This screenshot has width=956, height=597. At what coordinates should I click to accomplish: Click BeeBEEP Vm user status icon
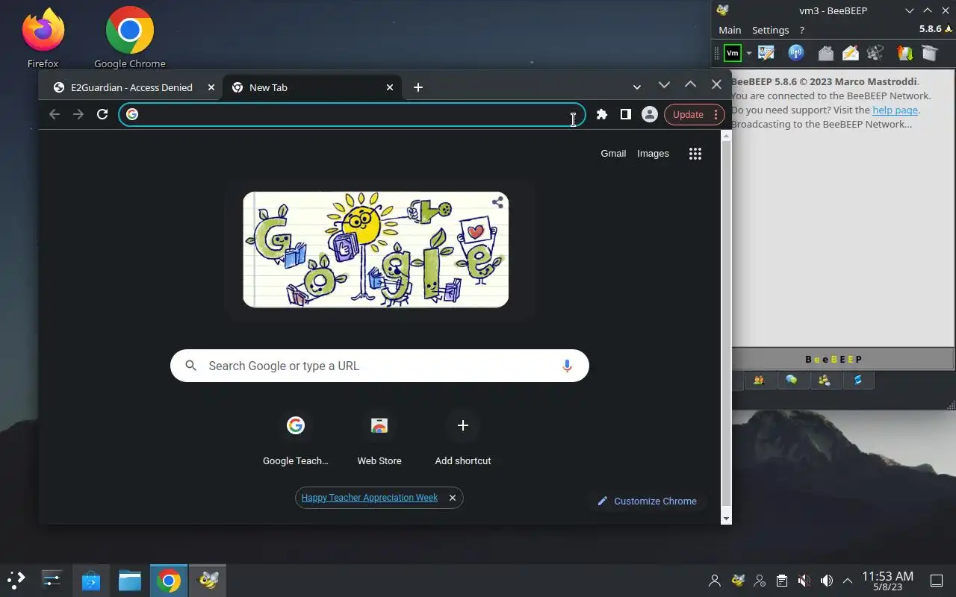point(733,53)
